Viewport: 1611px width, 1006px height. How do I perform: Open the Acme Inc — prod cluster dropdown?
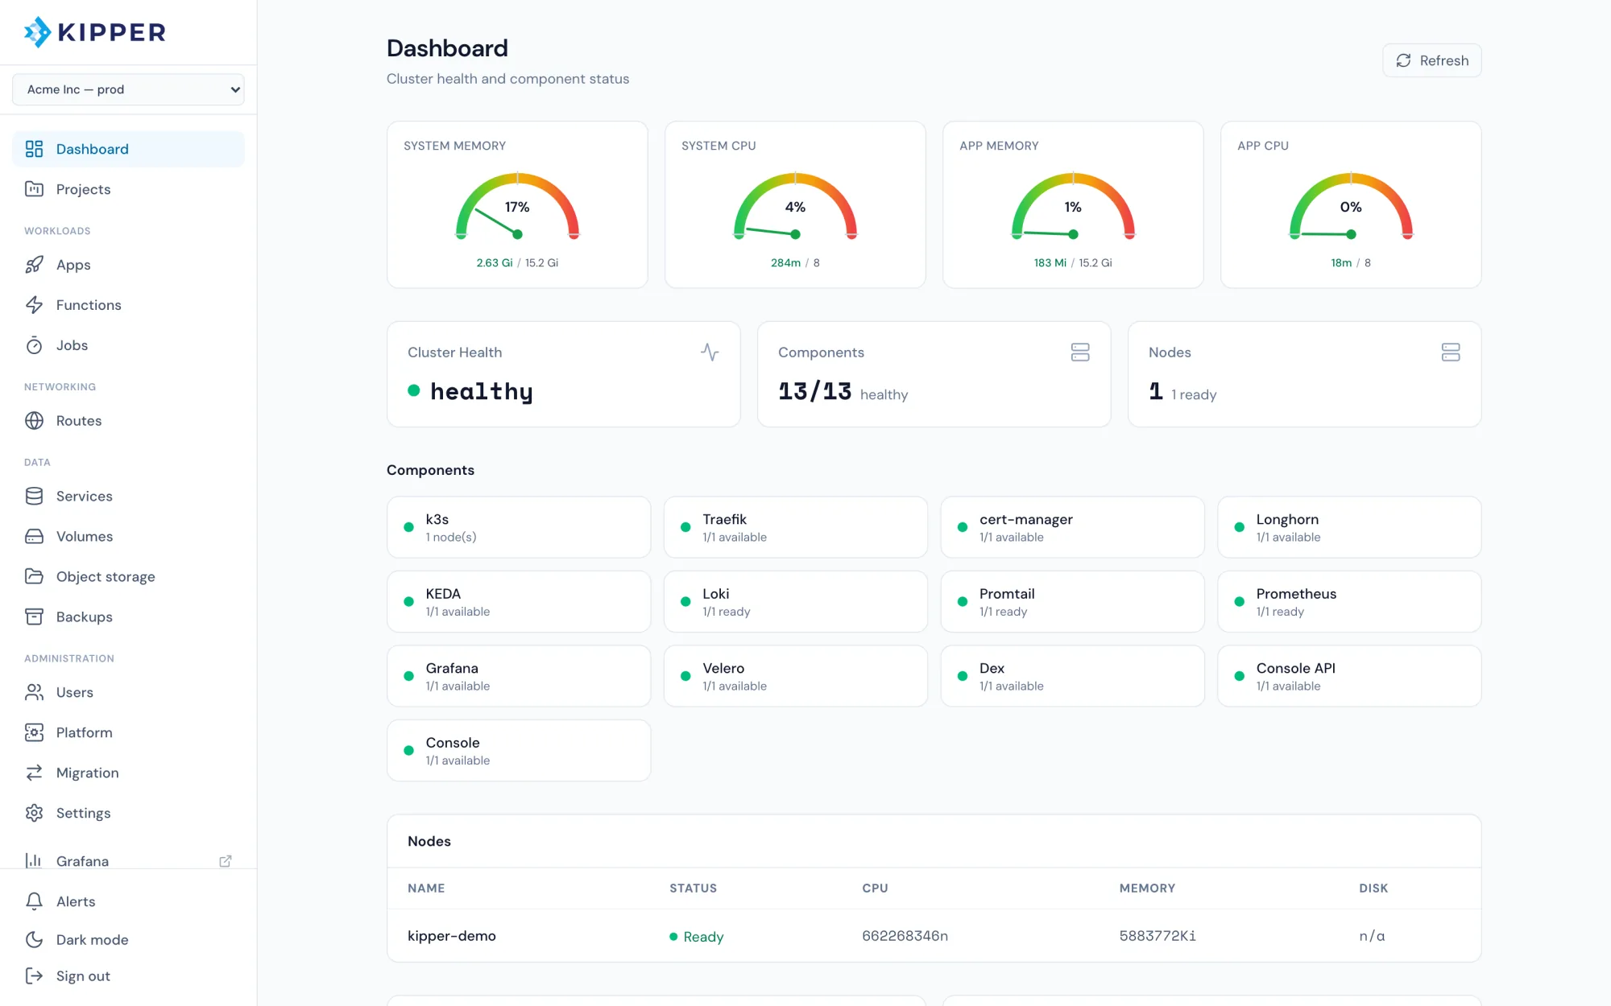point(128,89)
